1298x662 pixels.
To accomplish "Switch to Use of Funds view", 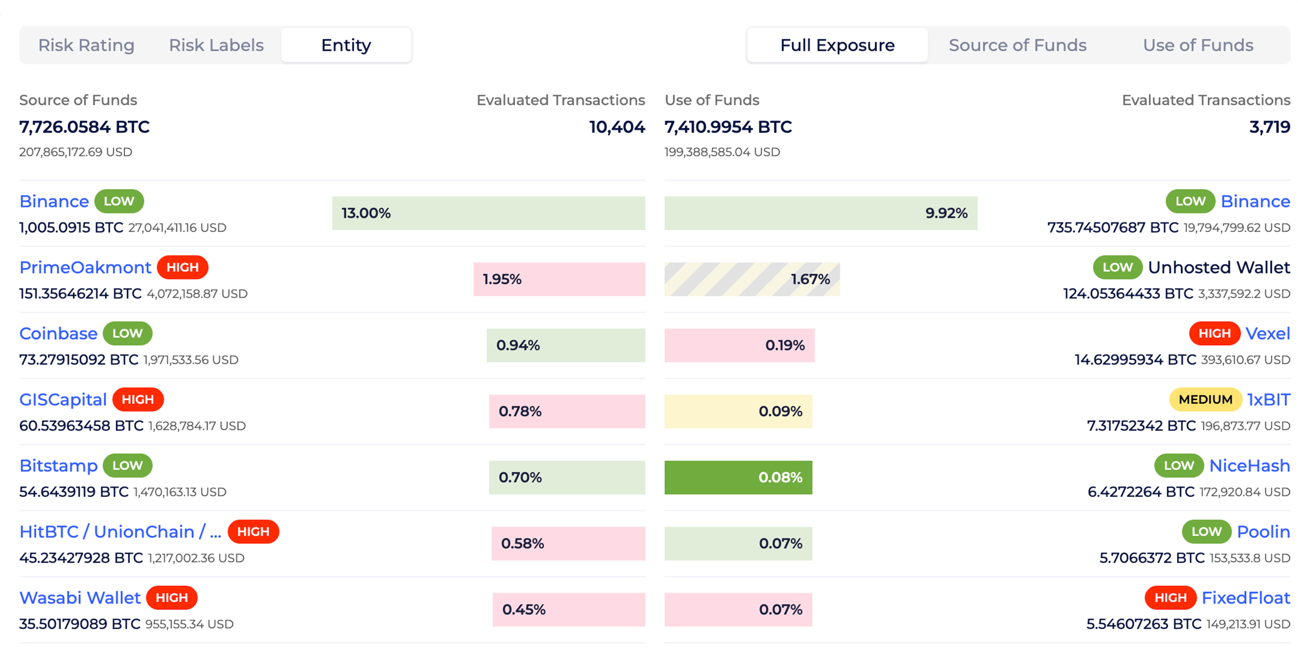I will pyautogui.click(x=1198, y=45).
